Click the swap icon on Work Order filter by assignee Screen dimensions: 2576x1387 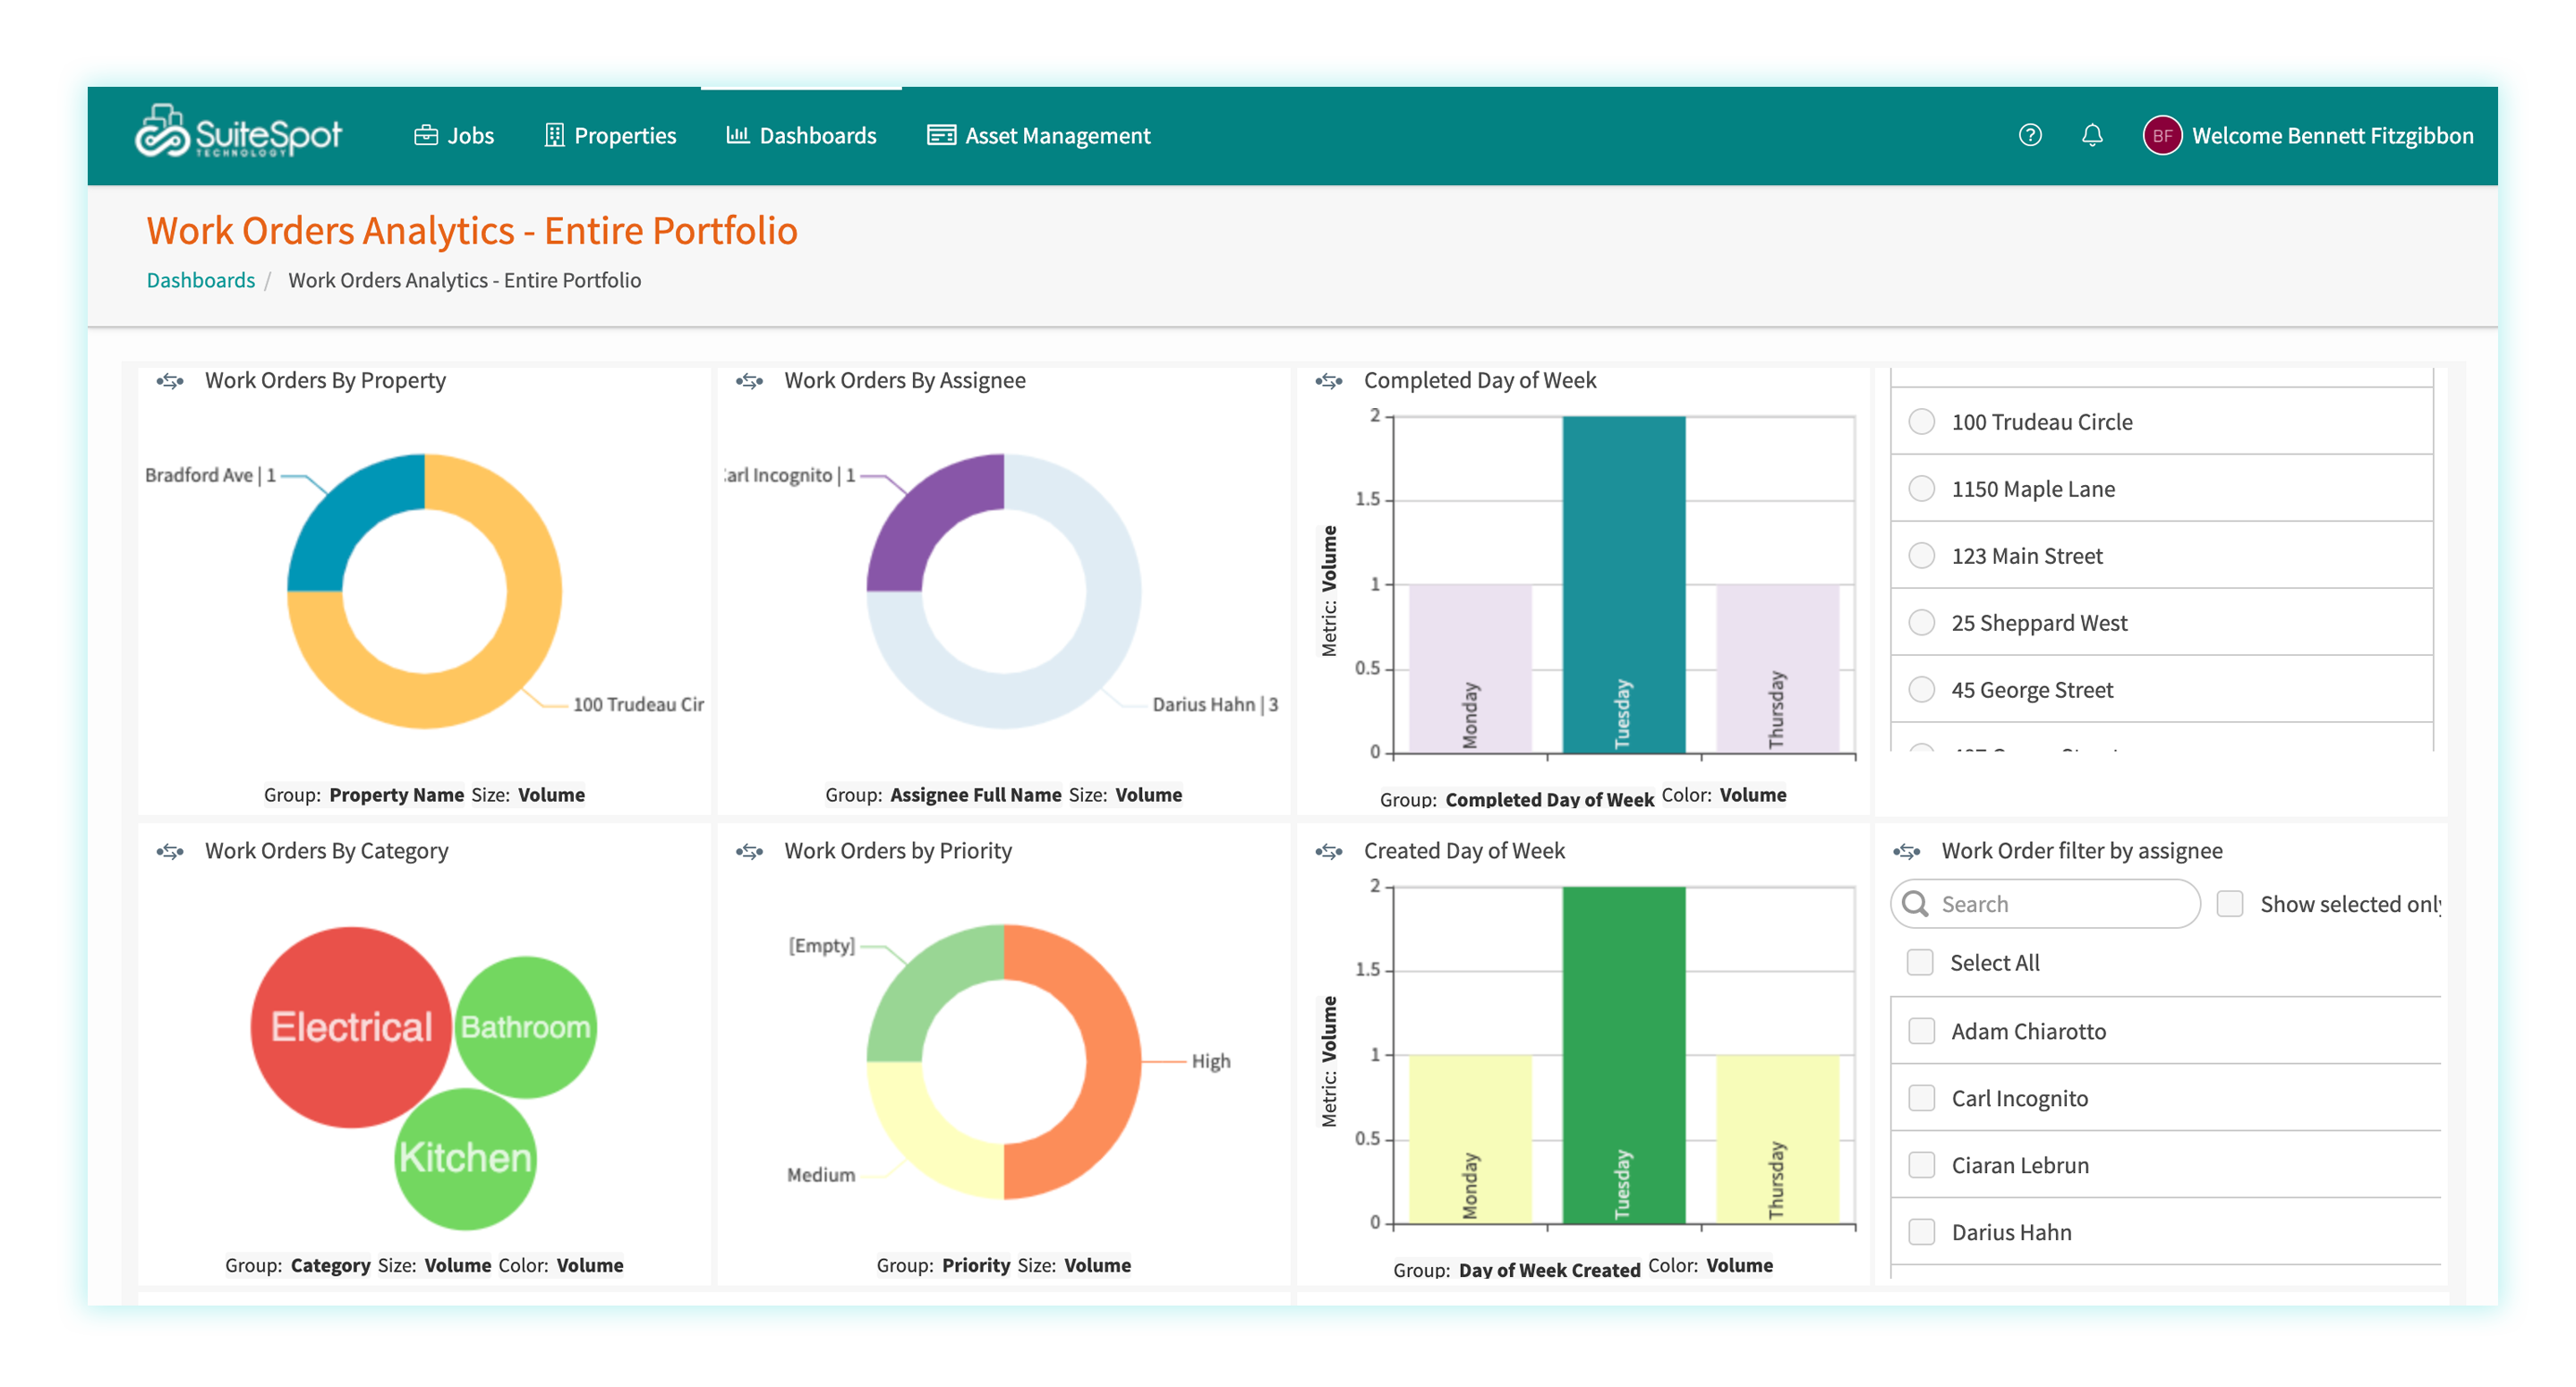[1909, 851]
